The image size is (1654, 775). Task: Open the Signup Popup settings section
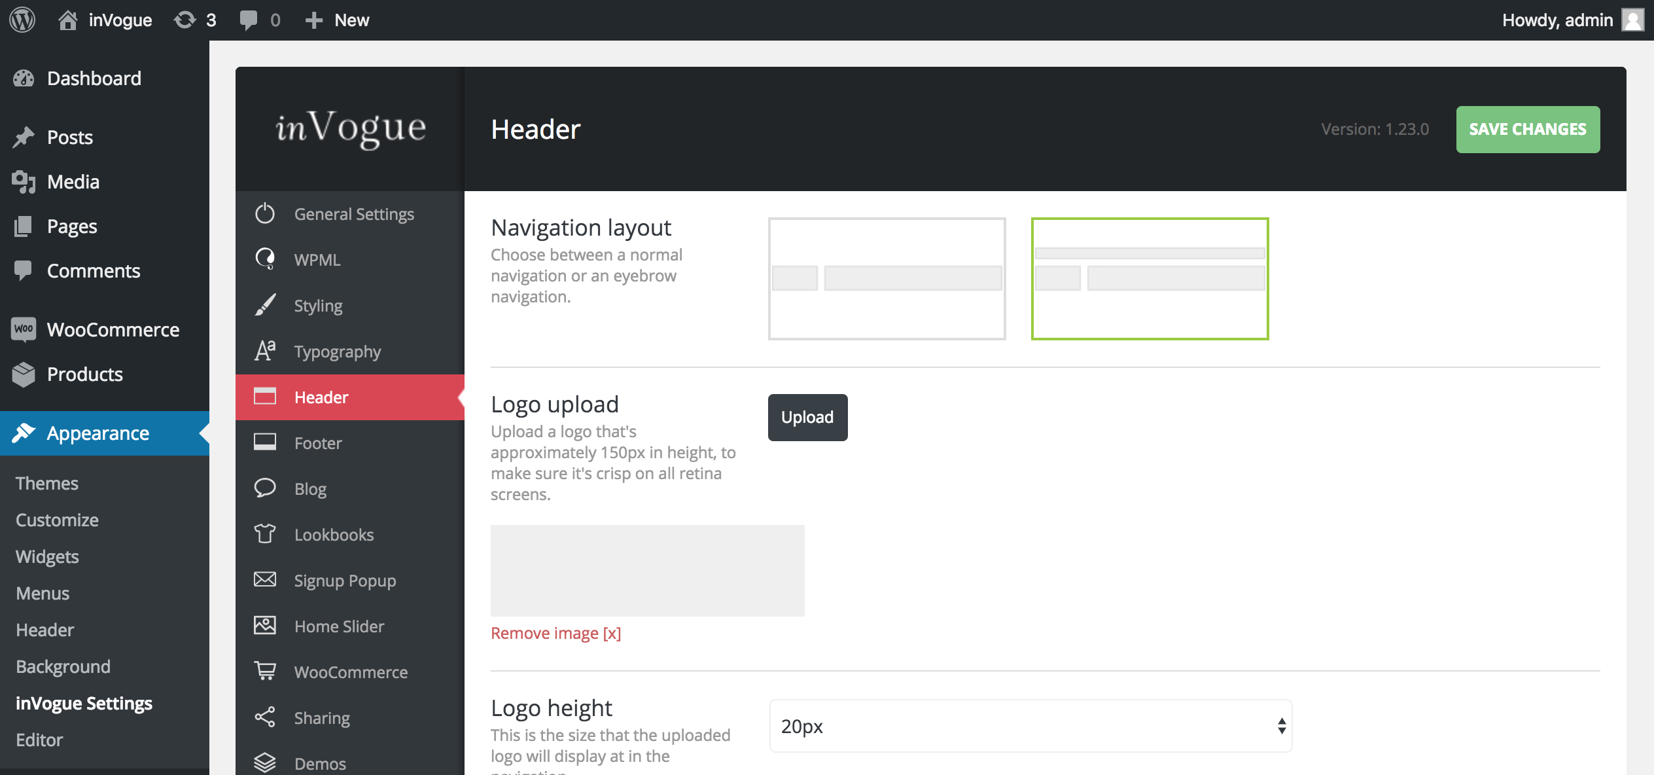click(x=350, y=581)
